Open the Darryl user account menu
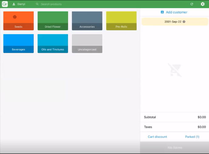Viewport: 209px width, 154px height. pyautogui.click(x=19, y=4)
